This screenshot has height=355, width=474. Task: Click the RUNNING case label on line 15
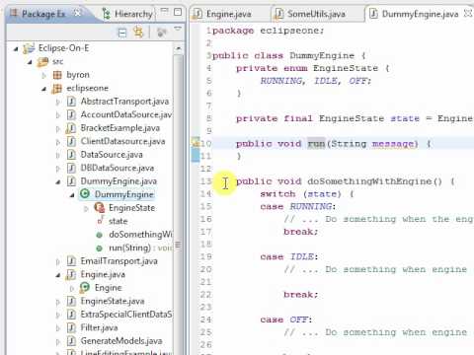tap(311, 207)
